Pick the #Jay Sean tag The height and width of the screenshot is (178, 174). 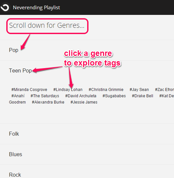139,90
